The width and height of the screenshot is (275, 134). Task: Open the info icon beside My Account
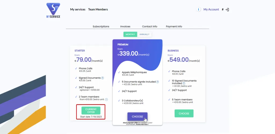(x=198, y=9)
